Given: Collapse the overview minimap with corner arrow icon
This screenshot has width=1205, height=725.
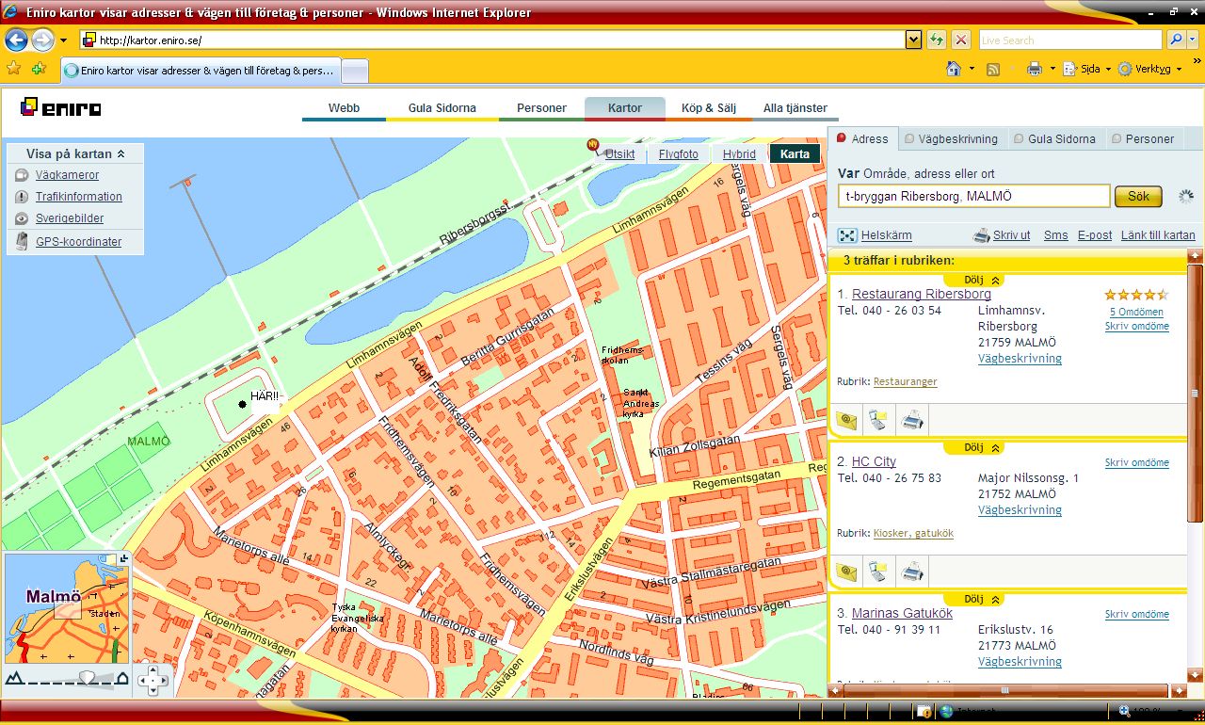Looking at the screenshot, I should tap(123, 560).
